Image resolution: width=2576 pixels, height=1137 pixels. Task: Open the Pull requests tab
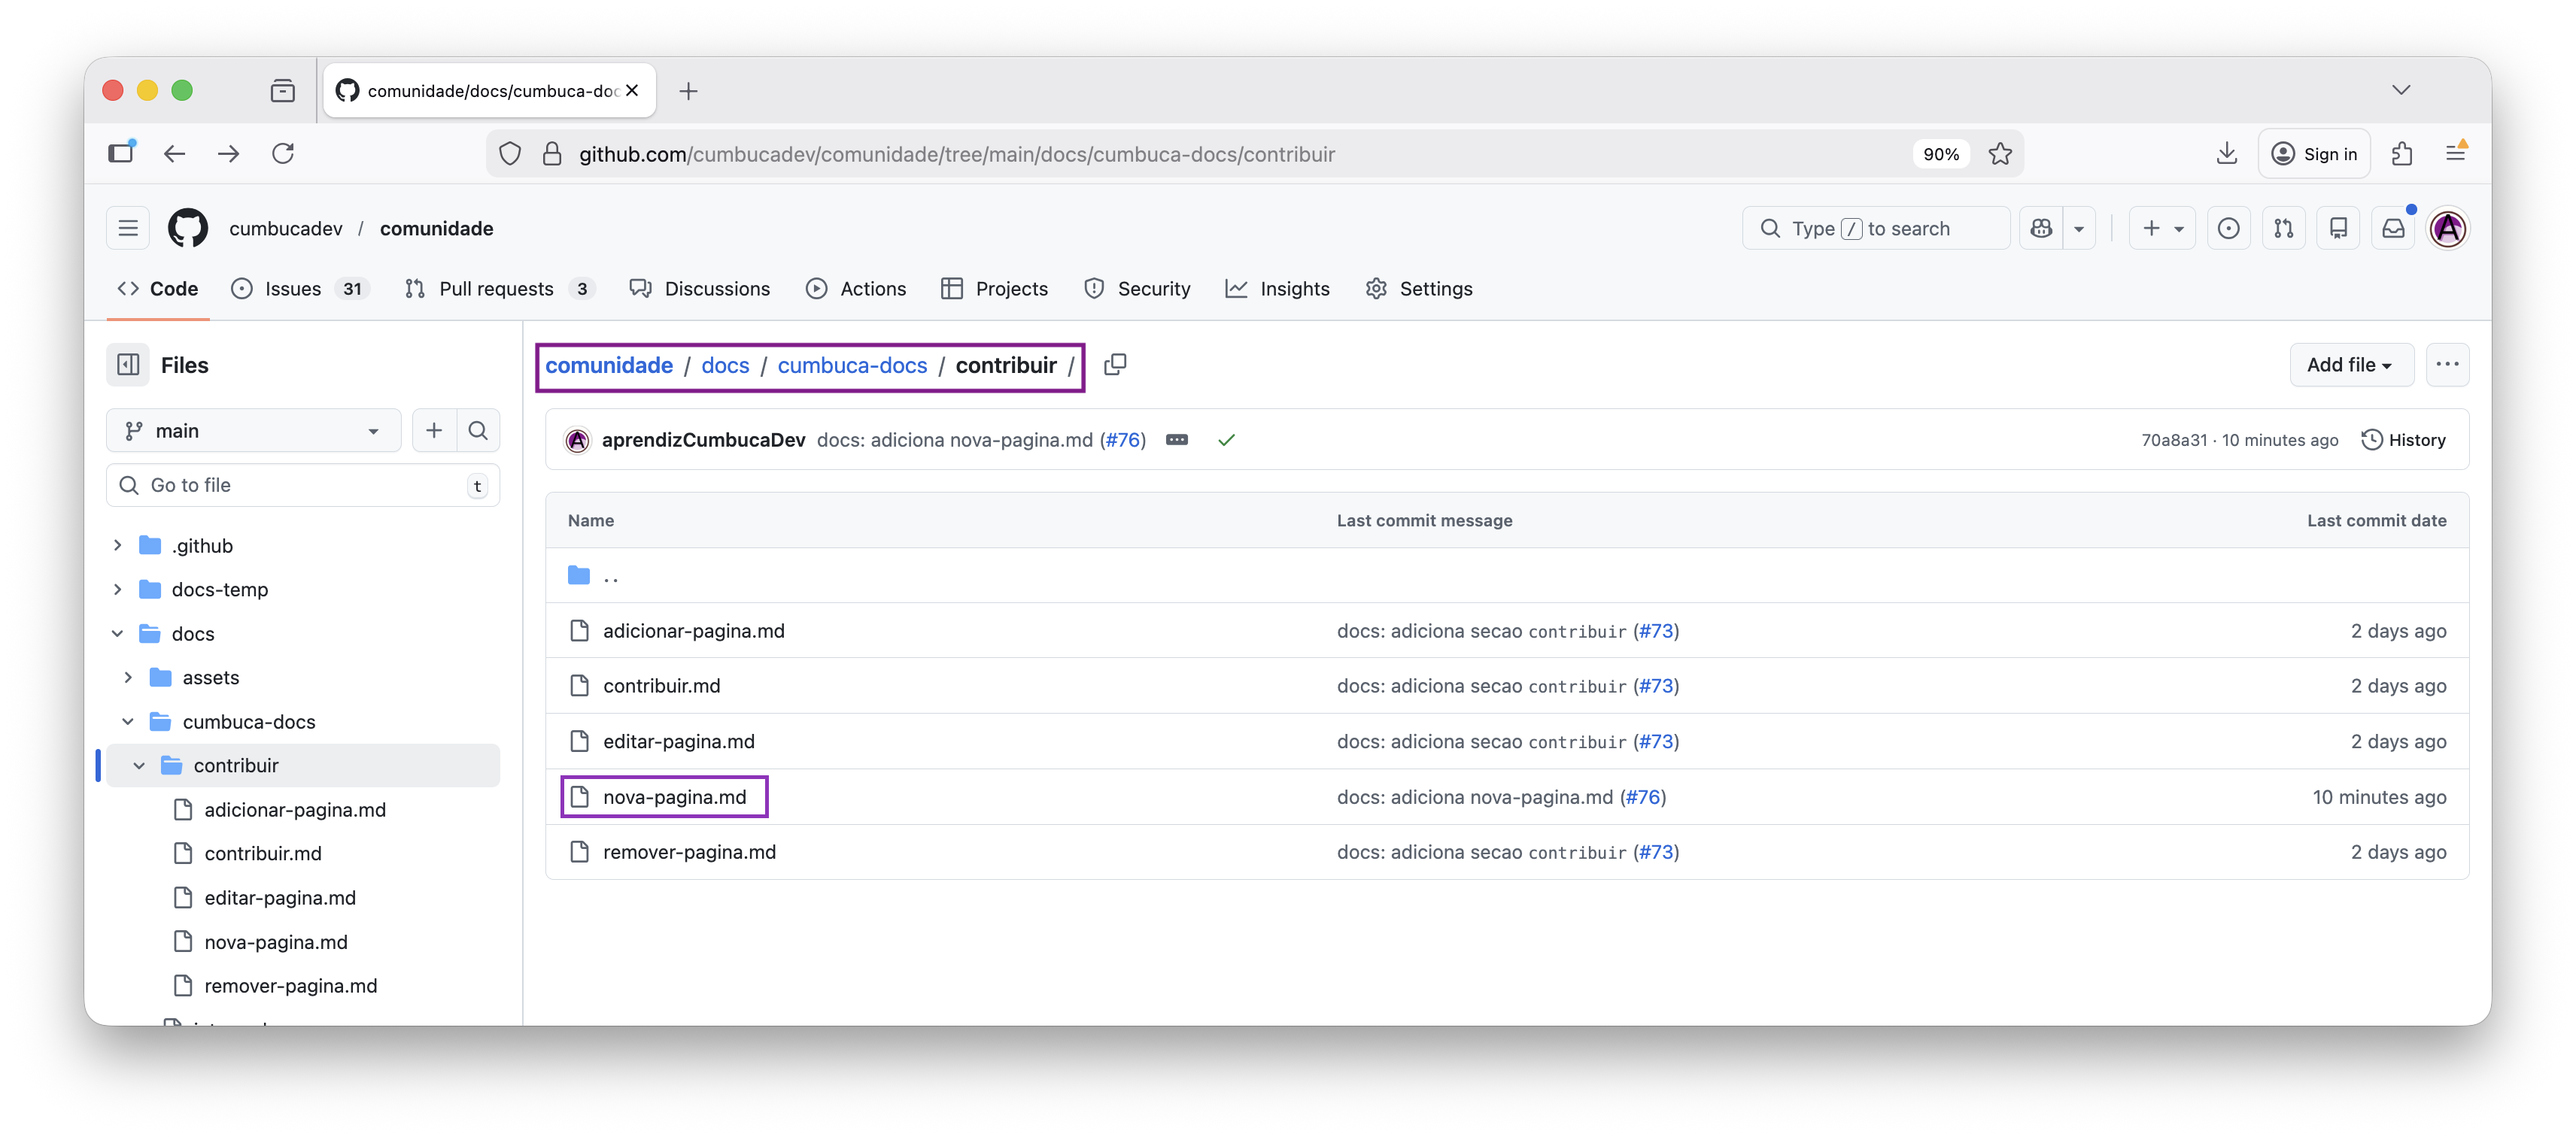pos(499,289)
